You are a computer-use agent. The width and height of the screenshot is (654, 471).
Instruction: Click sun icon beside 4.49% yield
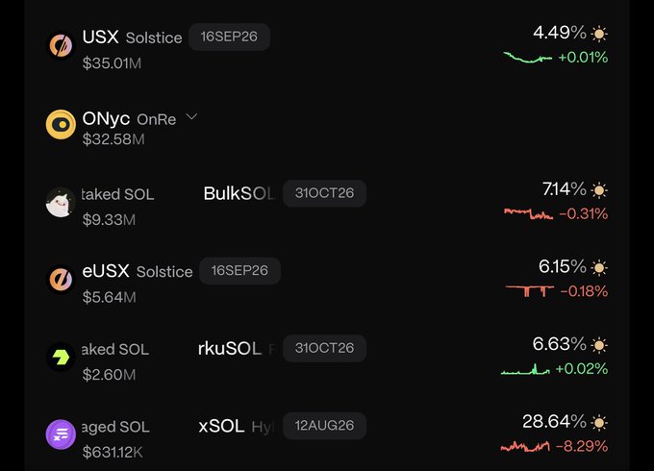click(599, 34)
